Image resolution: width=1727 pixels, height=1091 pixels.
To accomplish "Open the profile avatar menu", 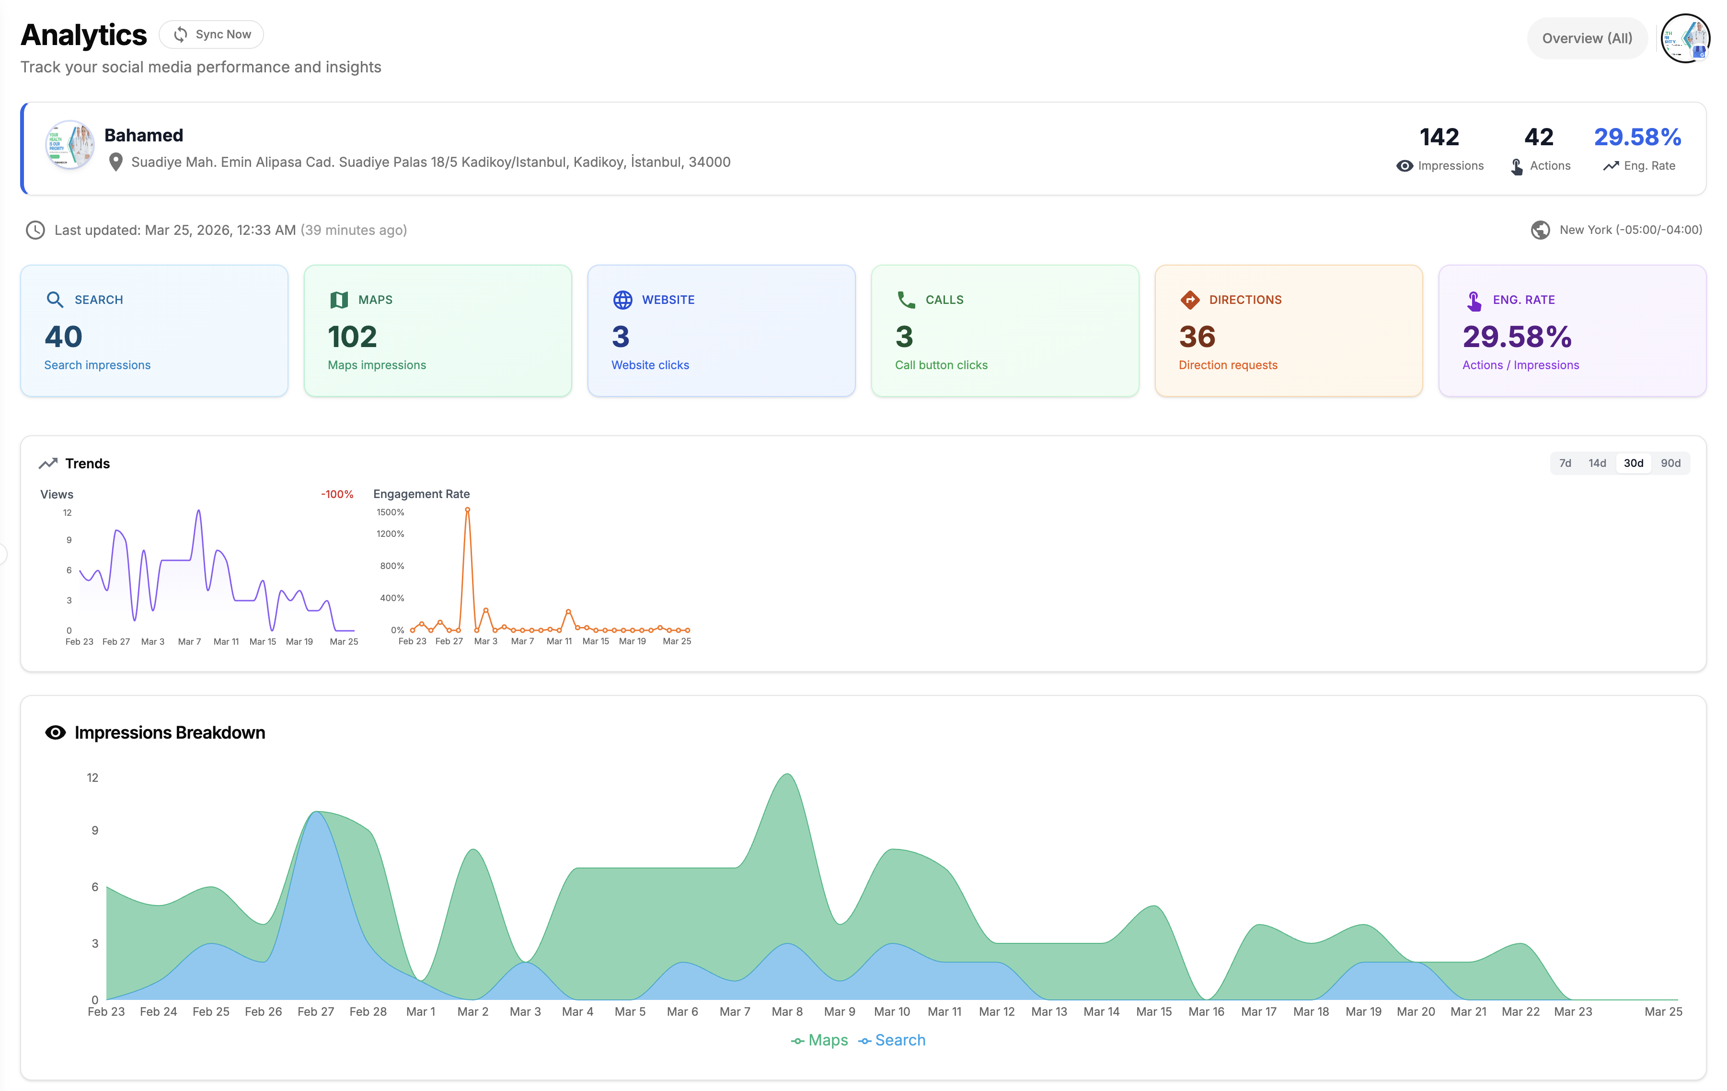I will click(x=1685, y=38).
